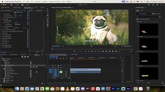Open the Graphics and Titles menu
The image size is (165, 92).
(54, 2)
